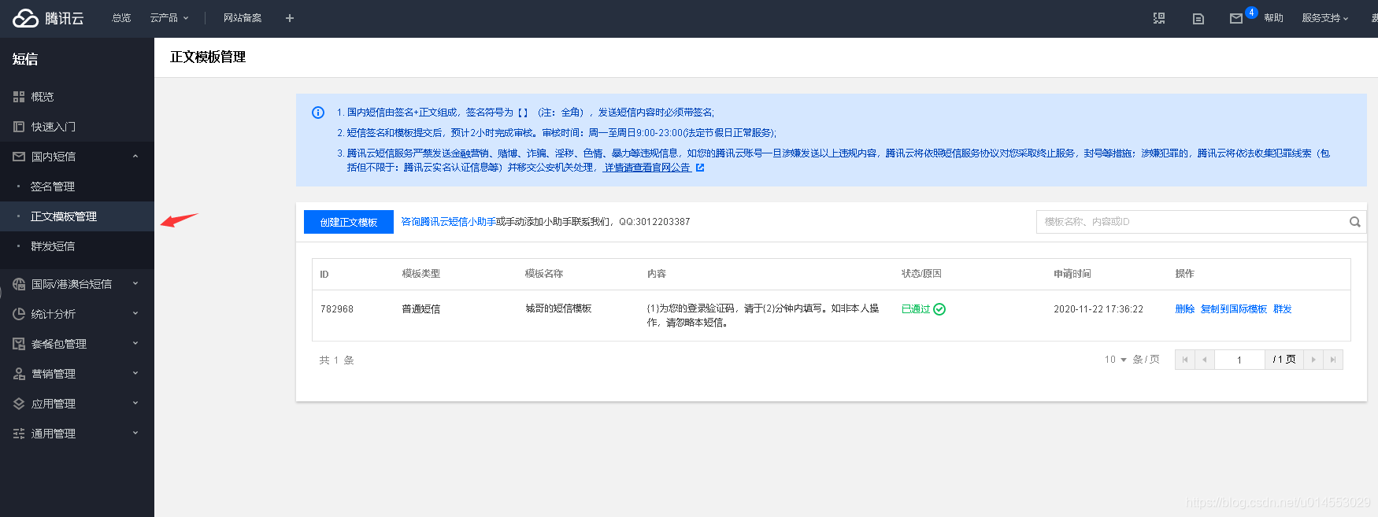Open 网站备案 in the top navigation
The image size is (1378, 517).
pyautogui.click(x=243, y=18)
